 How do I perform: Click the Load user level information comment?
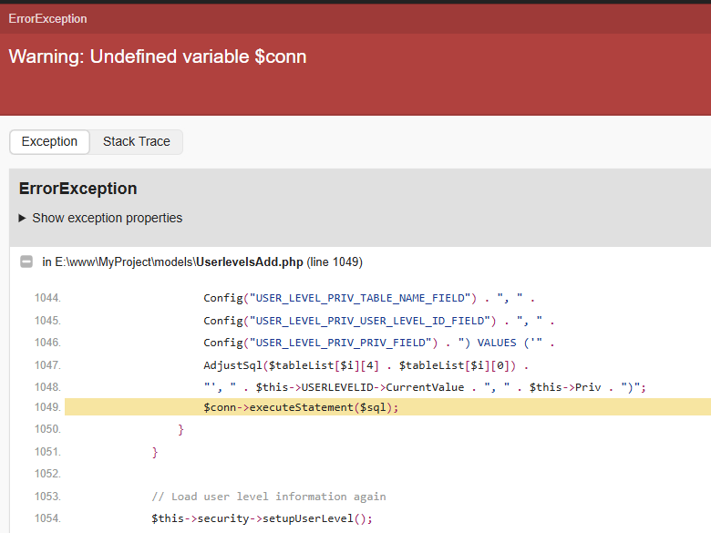[268, 497]
